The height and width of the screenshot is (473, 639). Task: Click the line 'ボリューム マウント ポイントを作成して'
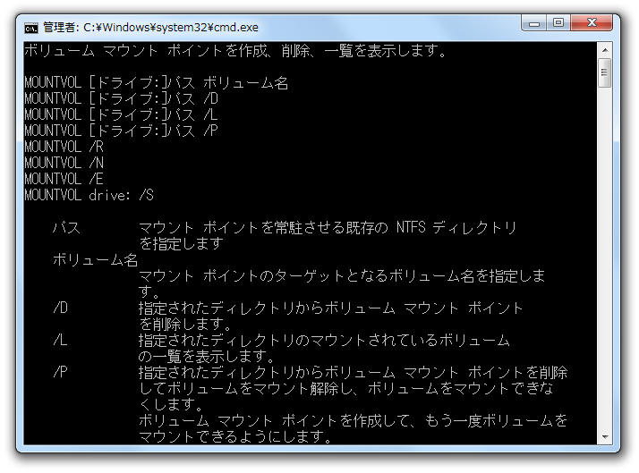click(x=353, y=420)
